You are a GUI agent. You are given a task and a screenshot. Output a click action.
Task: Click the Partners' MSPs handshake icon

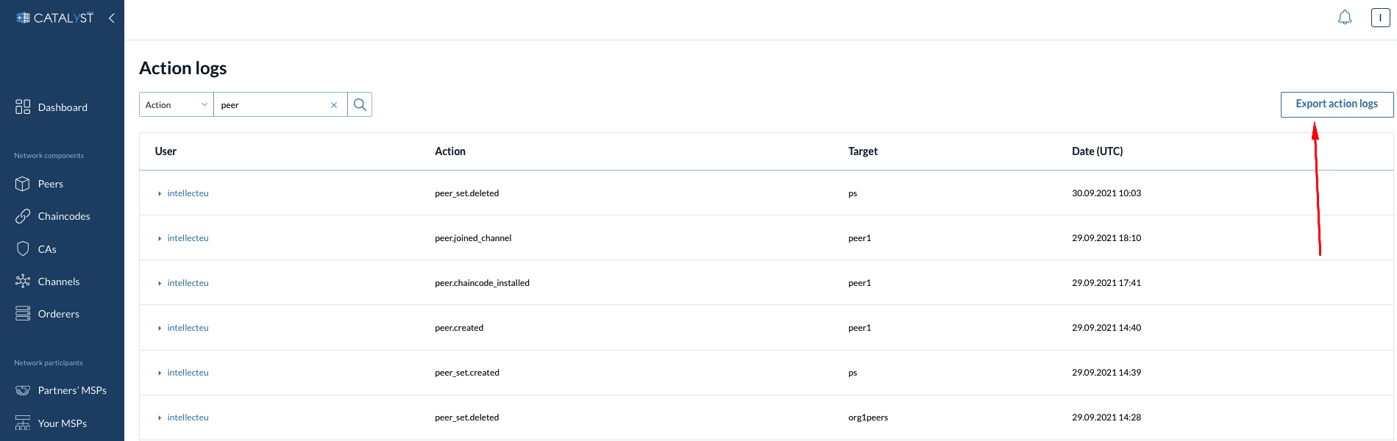coord(23,390)
